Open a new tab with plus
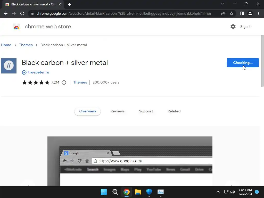 (70, 4)
